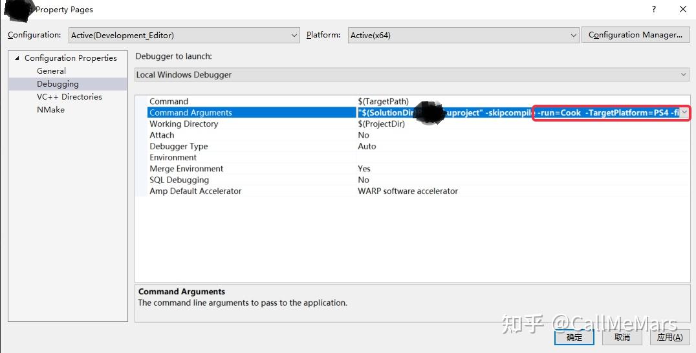The height and width of the screenshot is (353, 696).
Task: Click the SQL Debugging value No
Action: tap(364, 180)
